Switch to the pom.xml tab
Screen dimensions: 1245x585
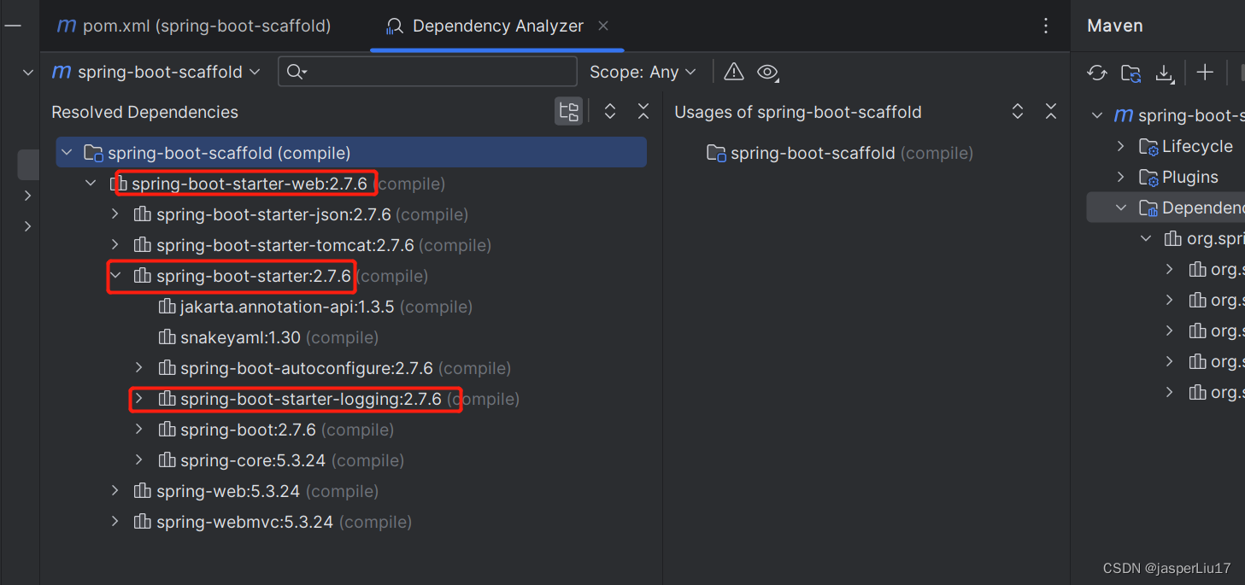(x=195, y=26)
